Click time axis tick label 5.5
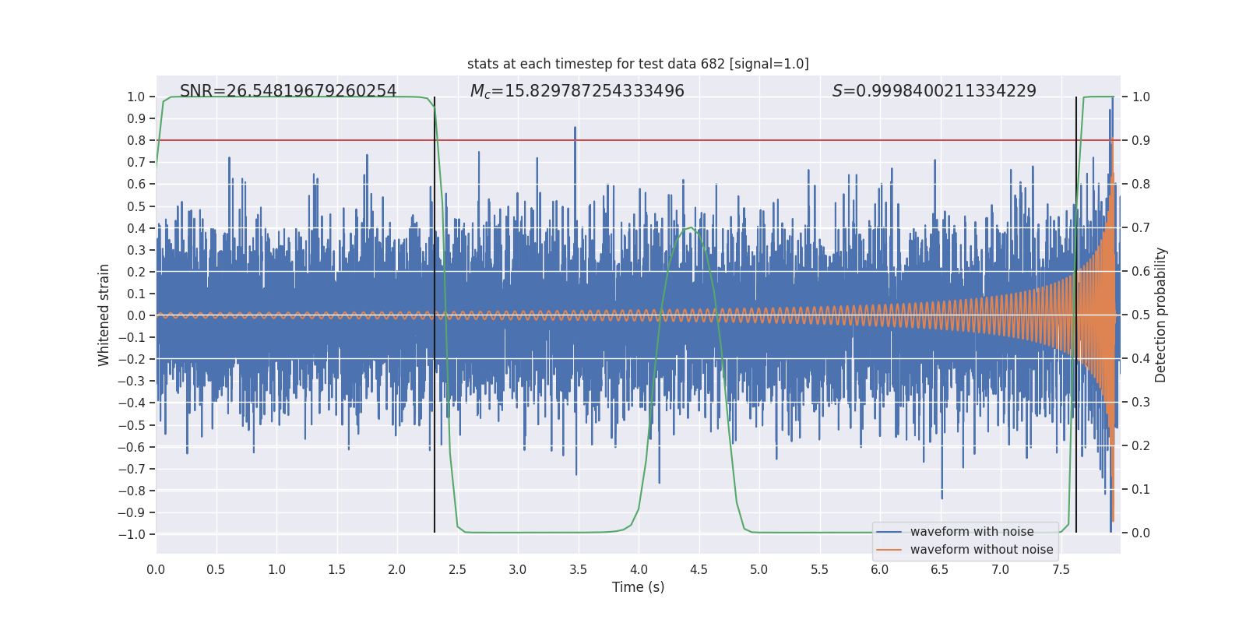Viewport: 1246px width, 623px height. [819, 569]
